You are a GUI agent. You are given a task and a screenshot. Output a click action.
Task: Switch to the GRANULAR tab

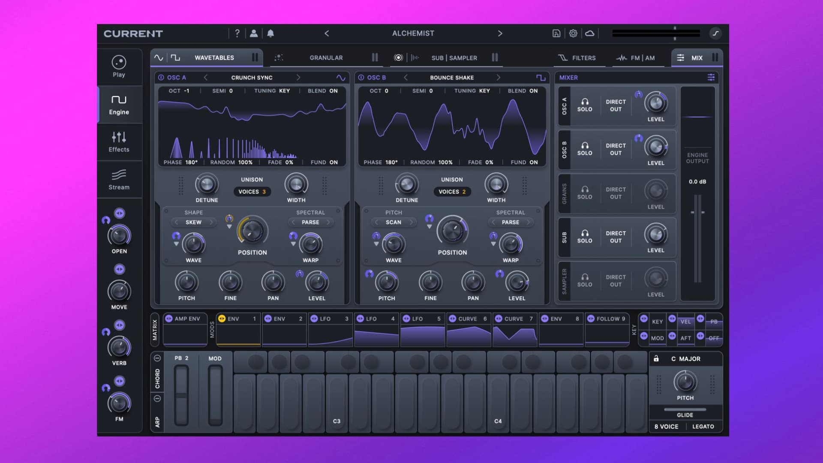pyautogui.click(x=326, y=57)
